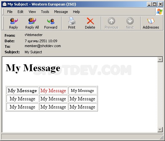
Task: Forward this message using the Forward icon
Action: (x=51, y=21)
